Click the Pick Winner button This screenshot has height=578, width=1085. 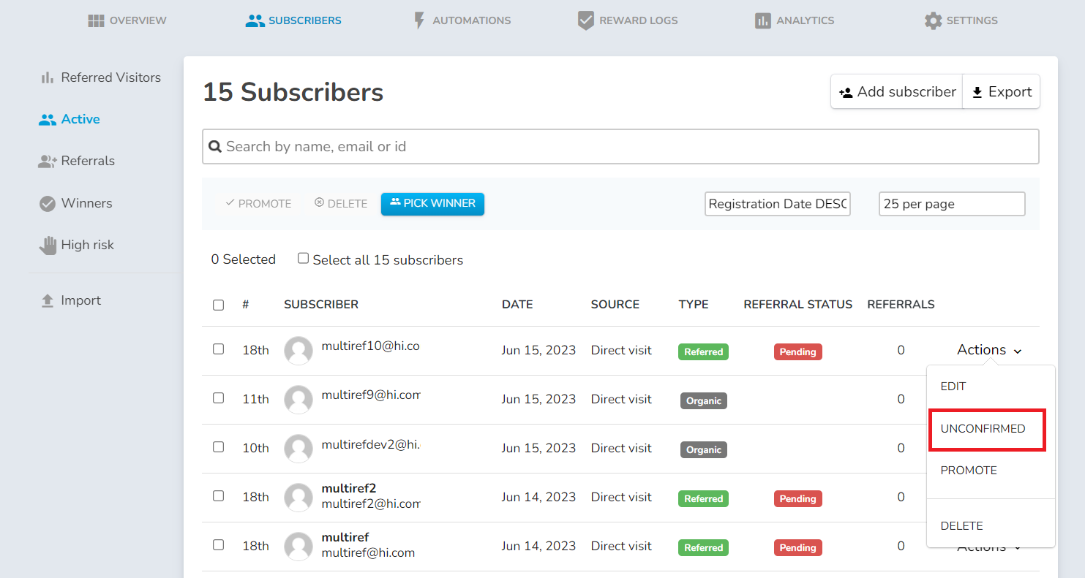pyautogui.click(x=432, y=204)
